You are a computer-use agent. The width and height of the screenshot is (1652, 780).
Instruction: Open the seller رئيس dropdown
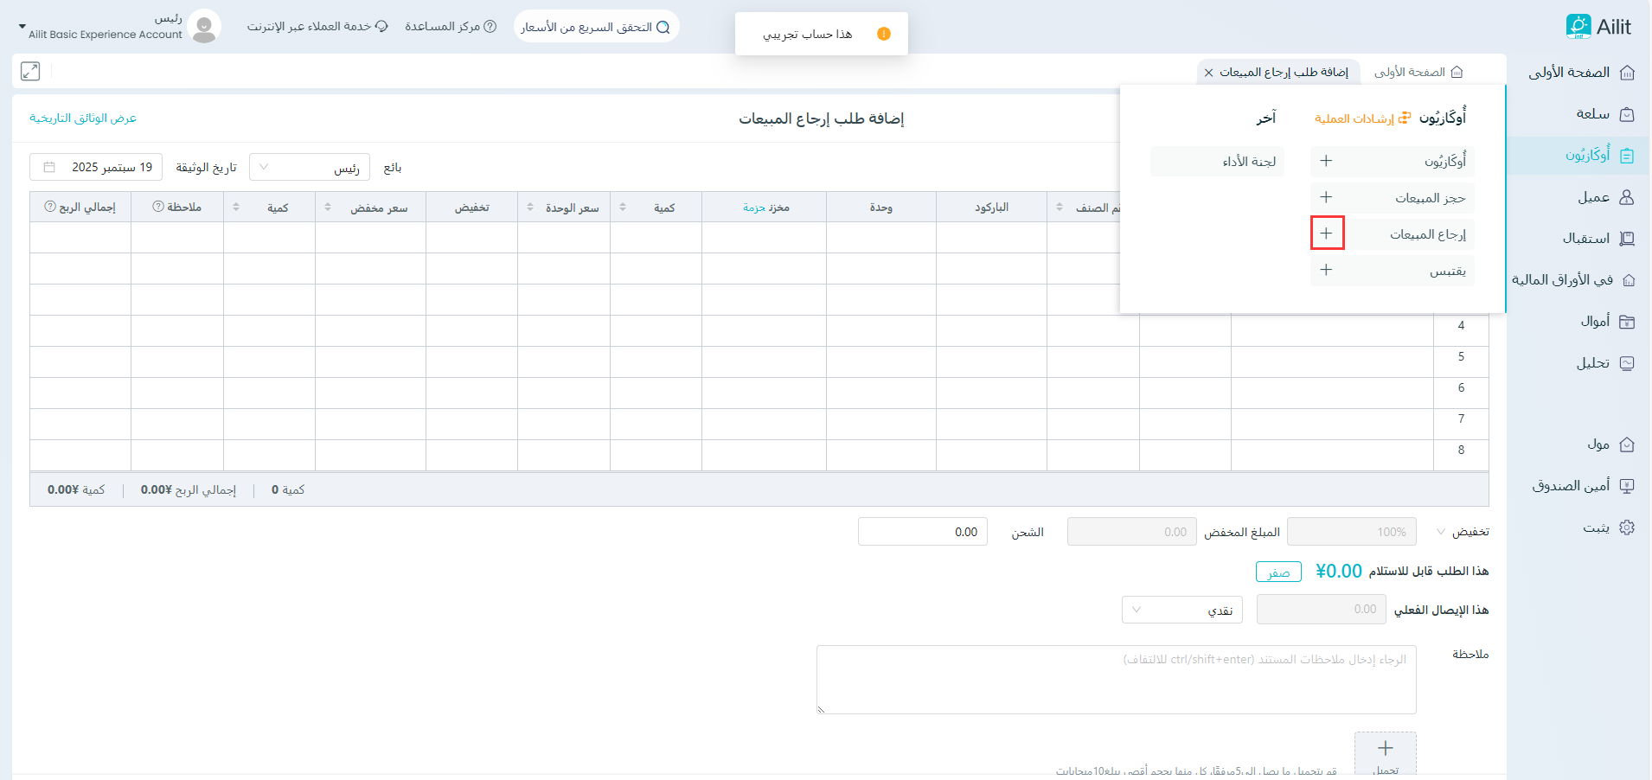(310, 167)
